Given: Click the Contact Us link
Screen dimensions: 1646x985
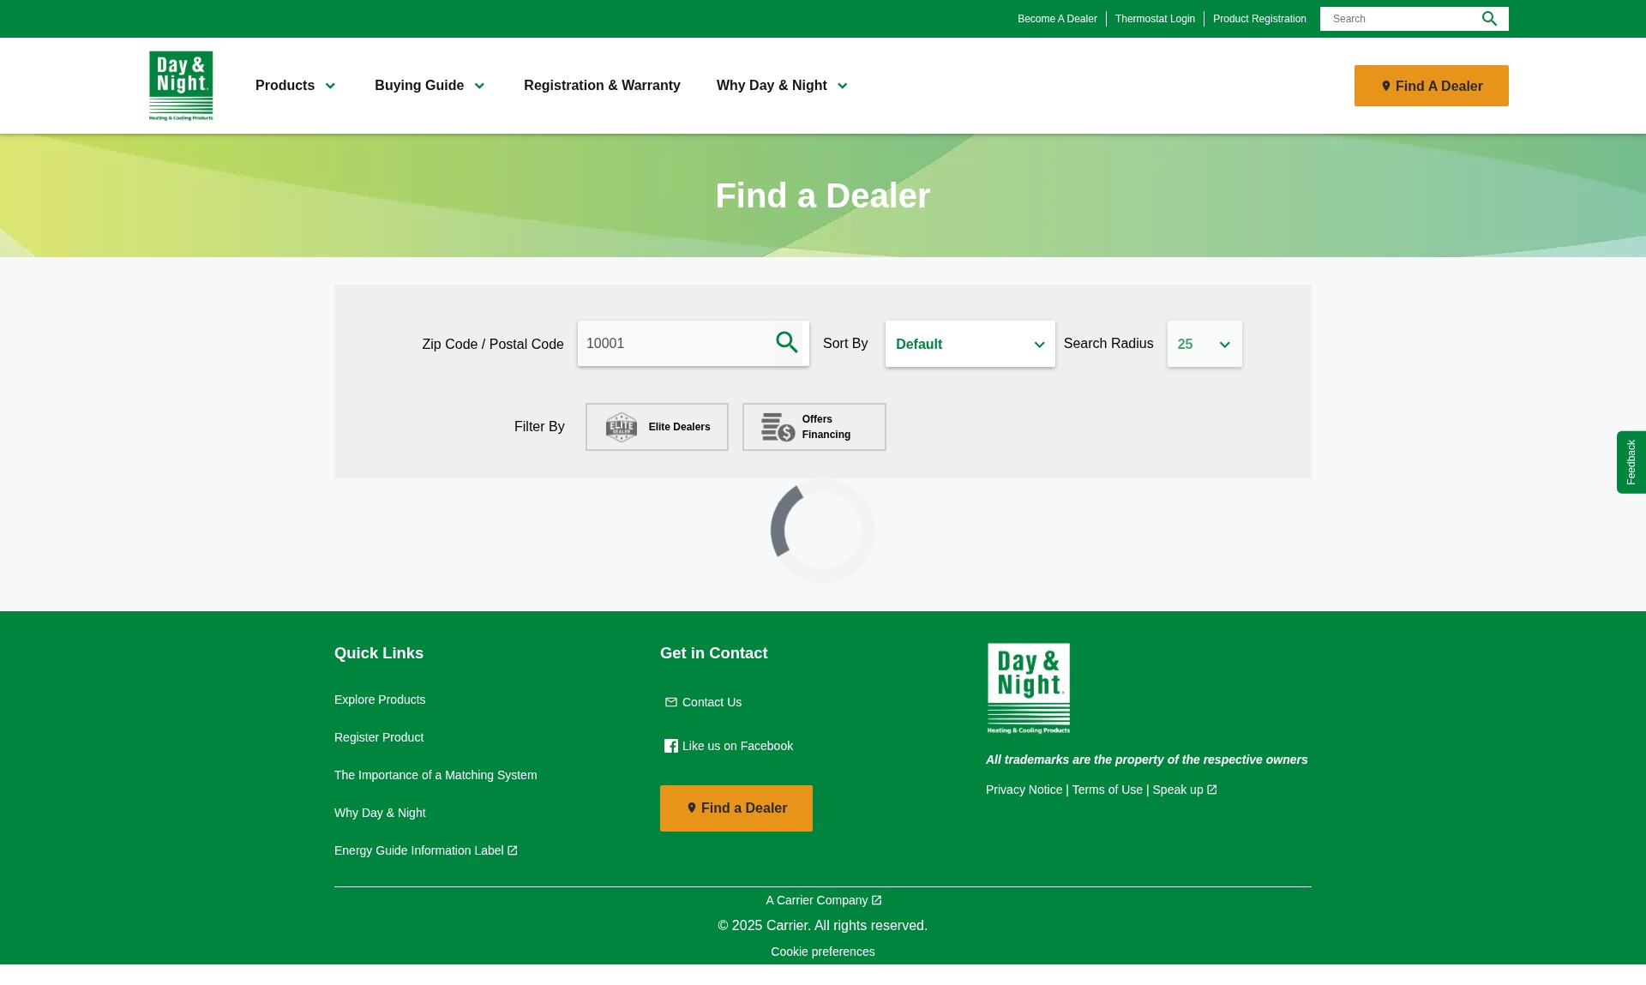Looking at the screenshot, I should click(712, 702).
